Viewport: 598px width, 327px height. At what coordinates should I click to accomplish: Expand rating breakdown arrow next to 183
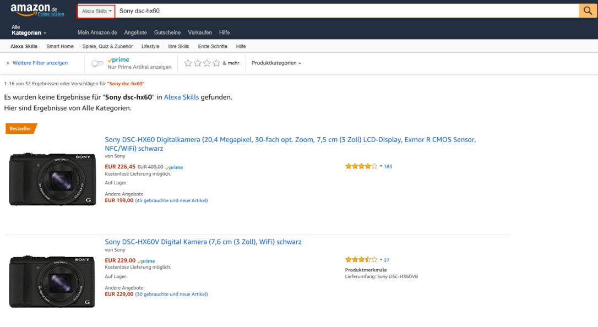coord(381,166)
